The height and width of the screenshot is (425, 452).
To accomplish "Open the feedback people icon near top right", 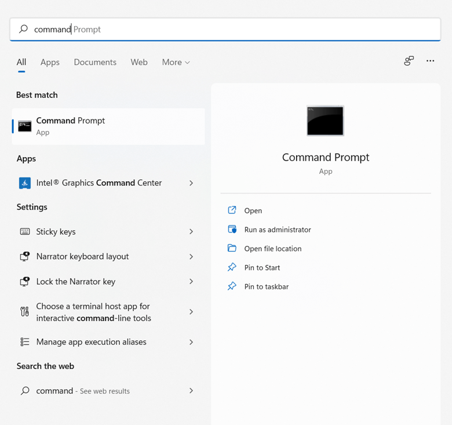I will [409, 61].
